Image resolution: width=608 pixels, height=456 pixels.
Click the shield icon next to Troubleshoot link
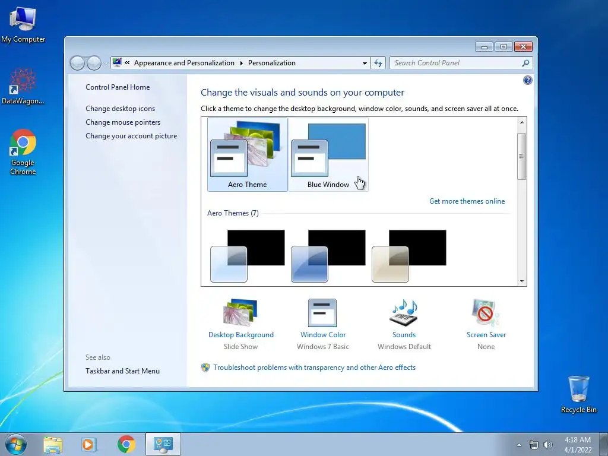pos(205,368)
